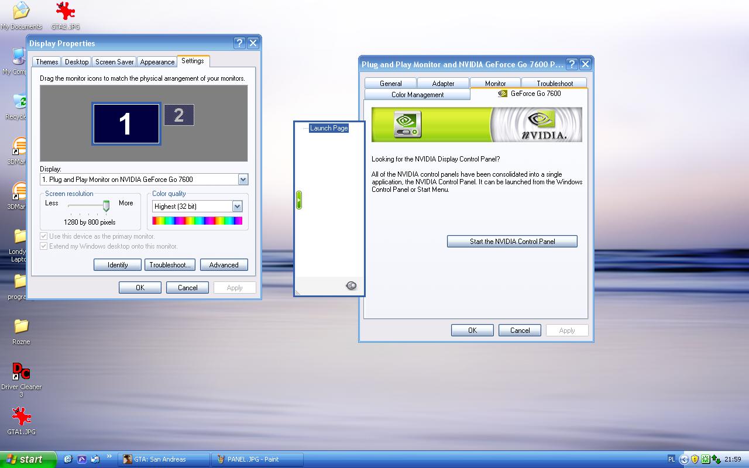The image size is (749, 468).
Task: Click Cancel in Display Properties
Action: [x=188, y=288]
